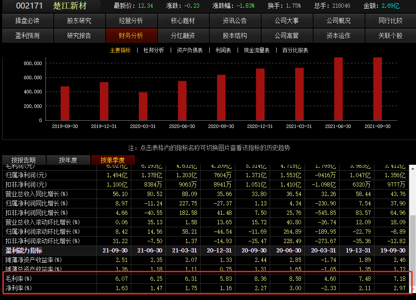Image resolution: width=416 pixels, height=300 pixels.
Task: Open the 研究报告 section
Action: (x=78, y=36)
